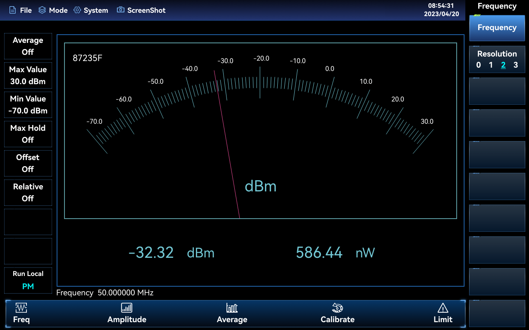Screen dimensions: 529x330
Task: Toggle Relative Off setting
Action: pyautogui.click(x=28, y=193)
